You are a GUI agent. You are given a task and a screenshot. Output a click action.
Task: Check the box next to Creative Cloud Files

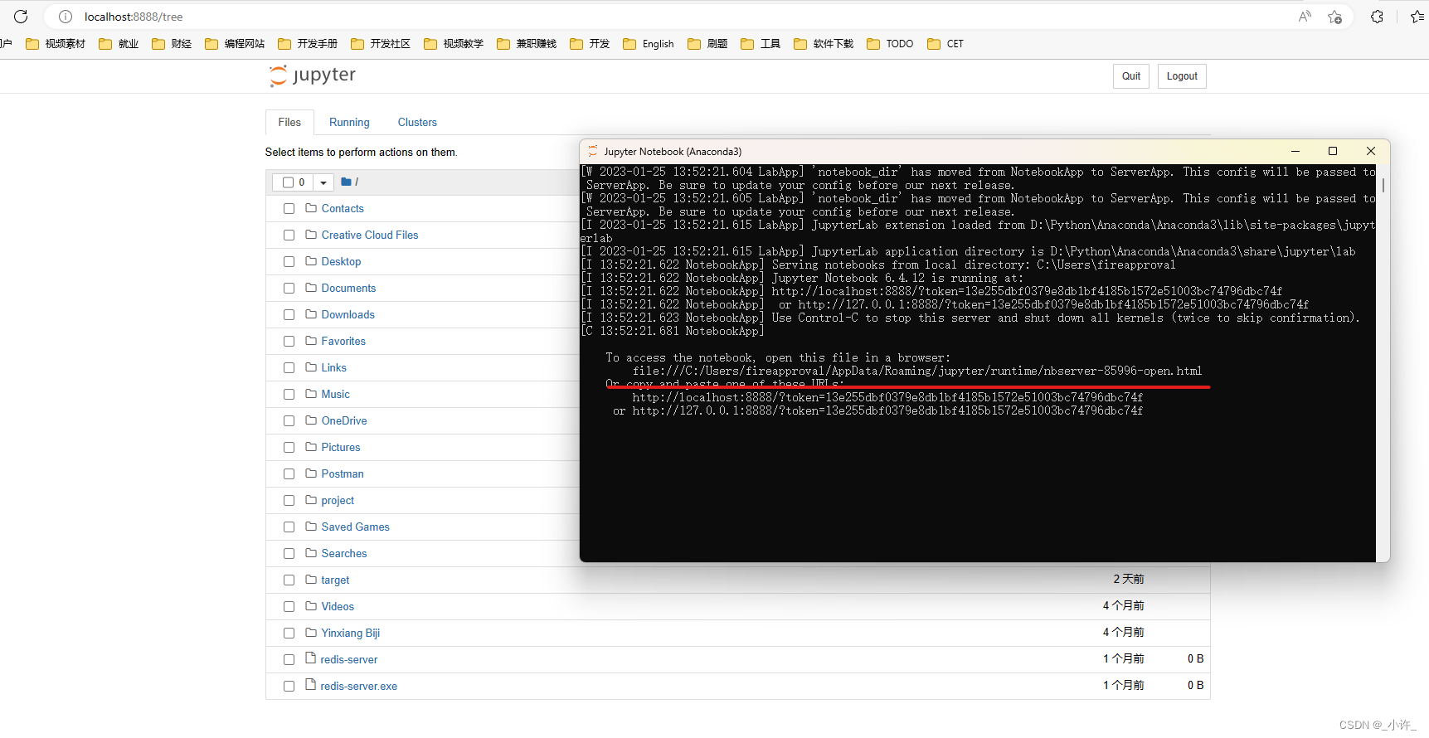[x=289, y=235]
